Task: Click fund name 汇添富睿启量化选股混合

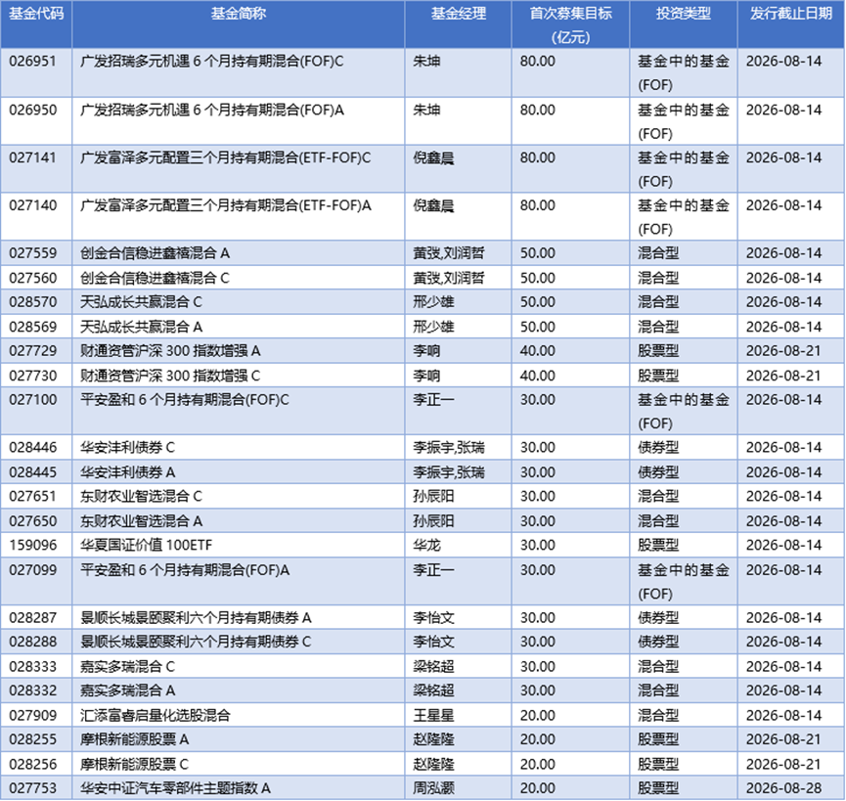Action: pos(156,716)
